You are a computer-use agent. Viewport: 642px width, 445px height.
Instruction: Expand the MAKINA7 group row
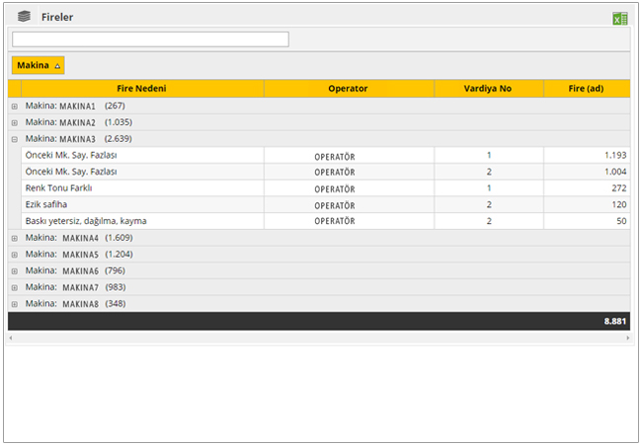(x=15, y=287)
